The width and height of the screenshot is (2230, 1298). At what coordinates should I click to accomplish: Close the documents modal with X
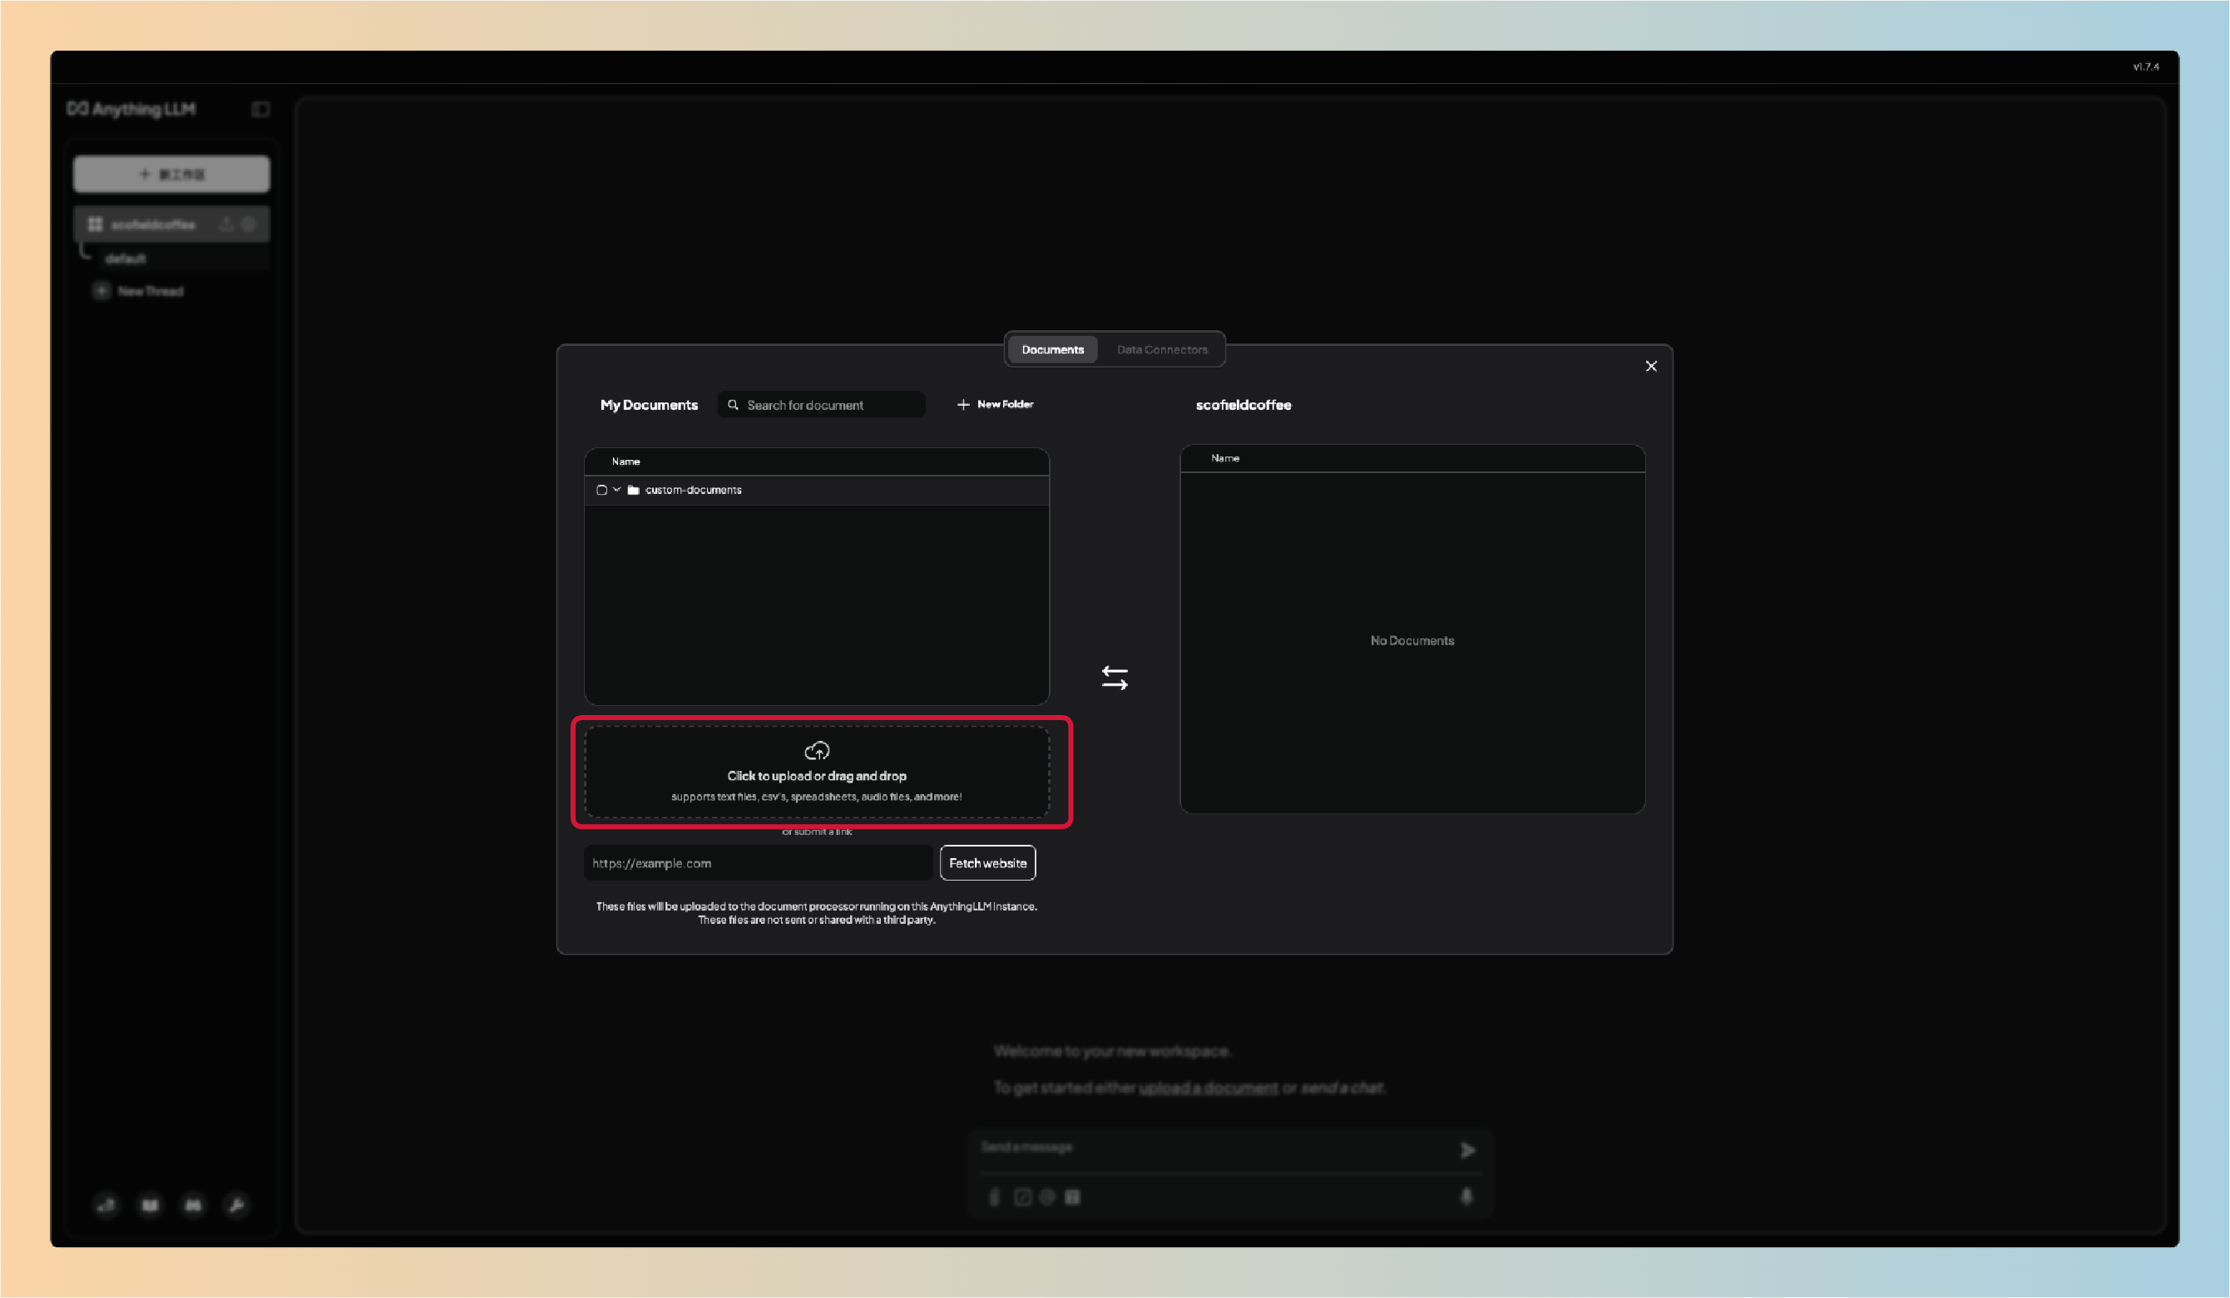coord(1650,365)
